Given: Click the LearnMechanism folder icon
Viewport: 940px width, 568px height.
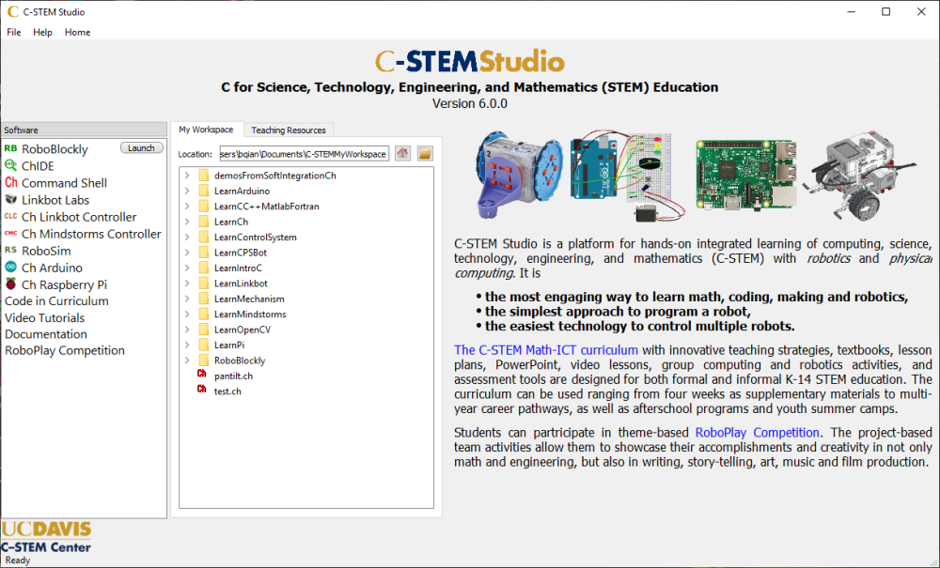Looking at the screenshot, I should pyautogui.click(x=204, y=299).
